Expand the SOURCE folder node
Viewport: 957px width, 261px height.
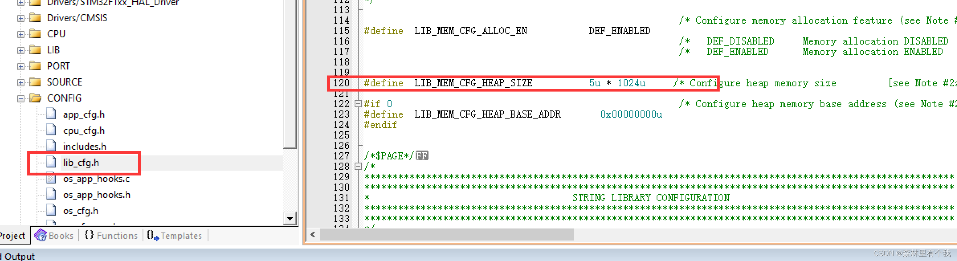[x=20, y=83]
